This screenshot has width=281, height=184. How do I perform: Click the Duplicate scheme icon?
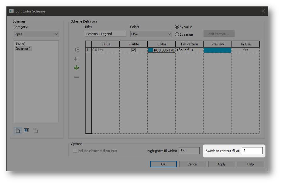[x=18, y=130]
